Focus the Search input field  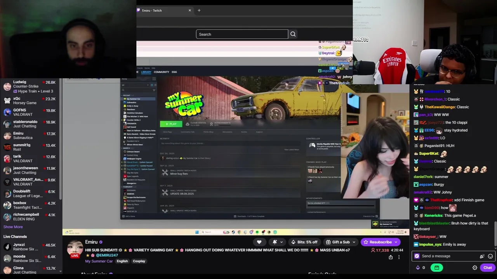242,34
